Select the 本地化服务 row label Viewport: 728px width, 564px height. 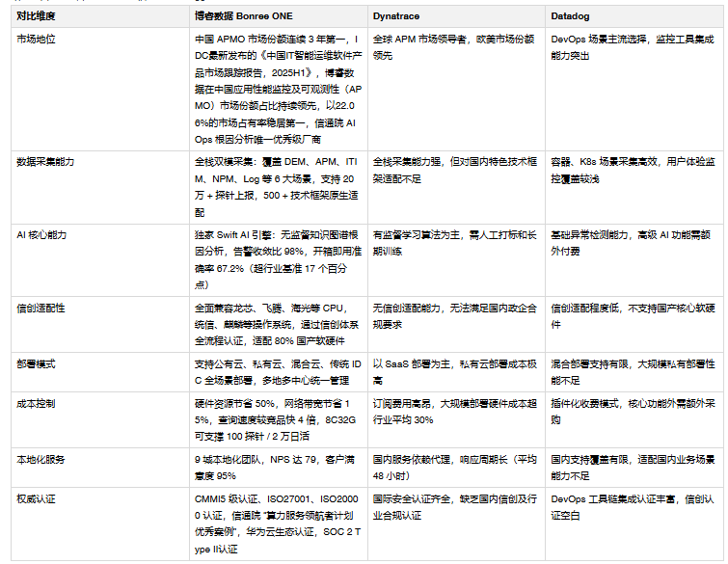click(x=40, y=460)
